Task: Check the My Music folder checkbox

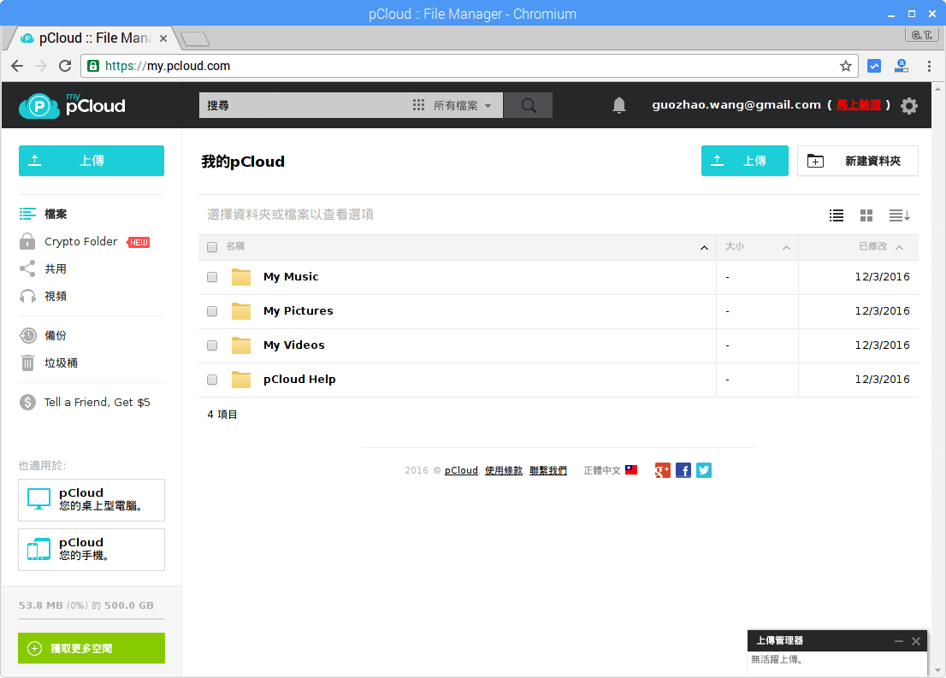Action: tap(211, 277)
